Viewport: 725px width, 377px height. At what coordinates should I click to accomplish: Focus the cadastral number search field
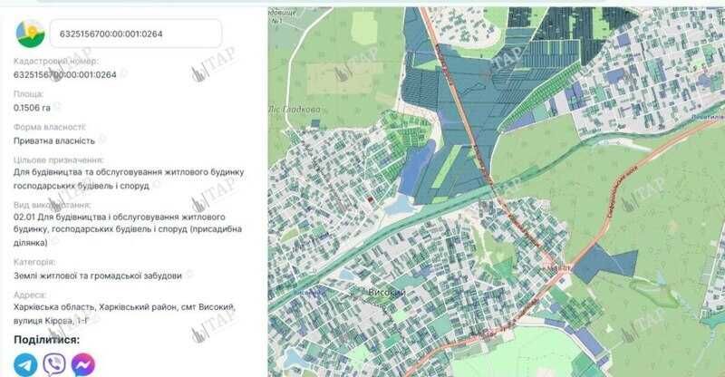(135, 34)
